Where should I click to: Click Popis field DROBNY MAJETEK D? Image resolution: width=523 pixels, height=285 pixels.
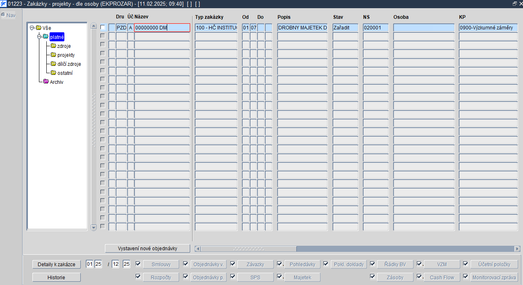tap(302, 27)
